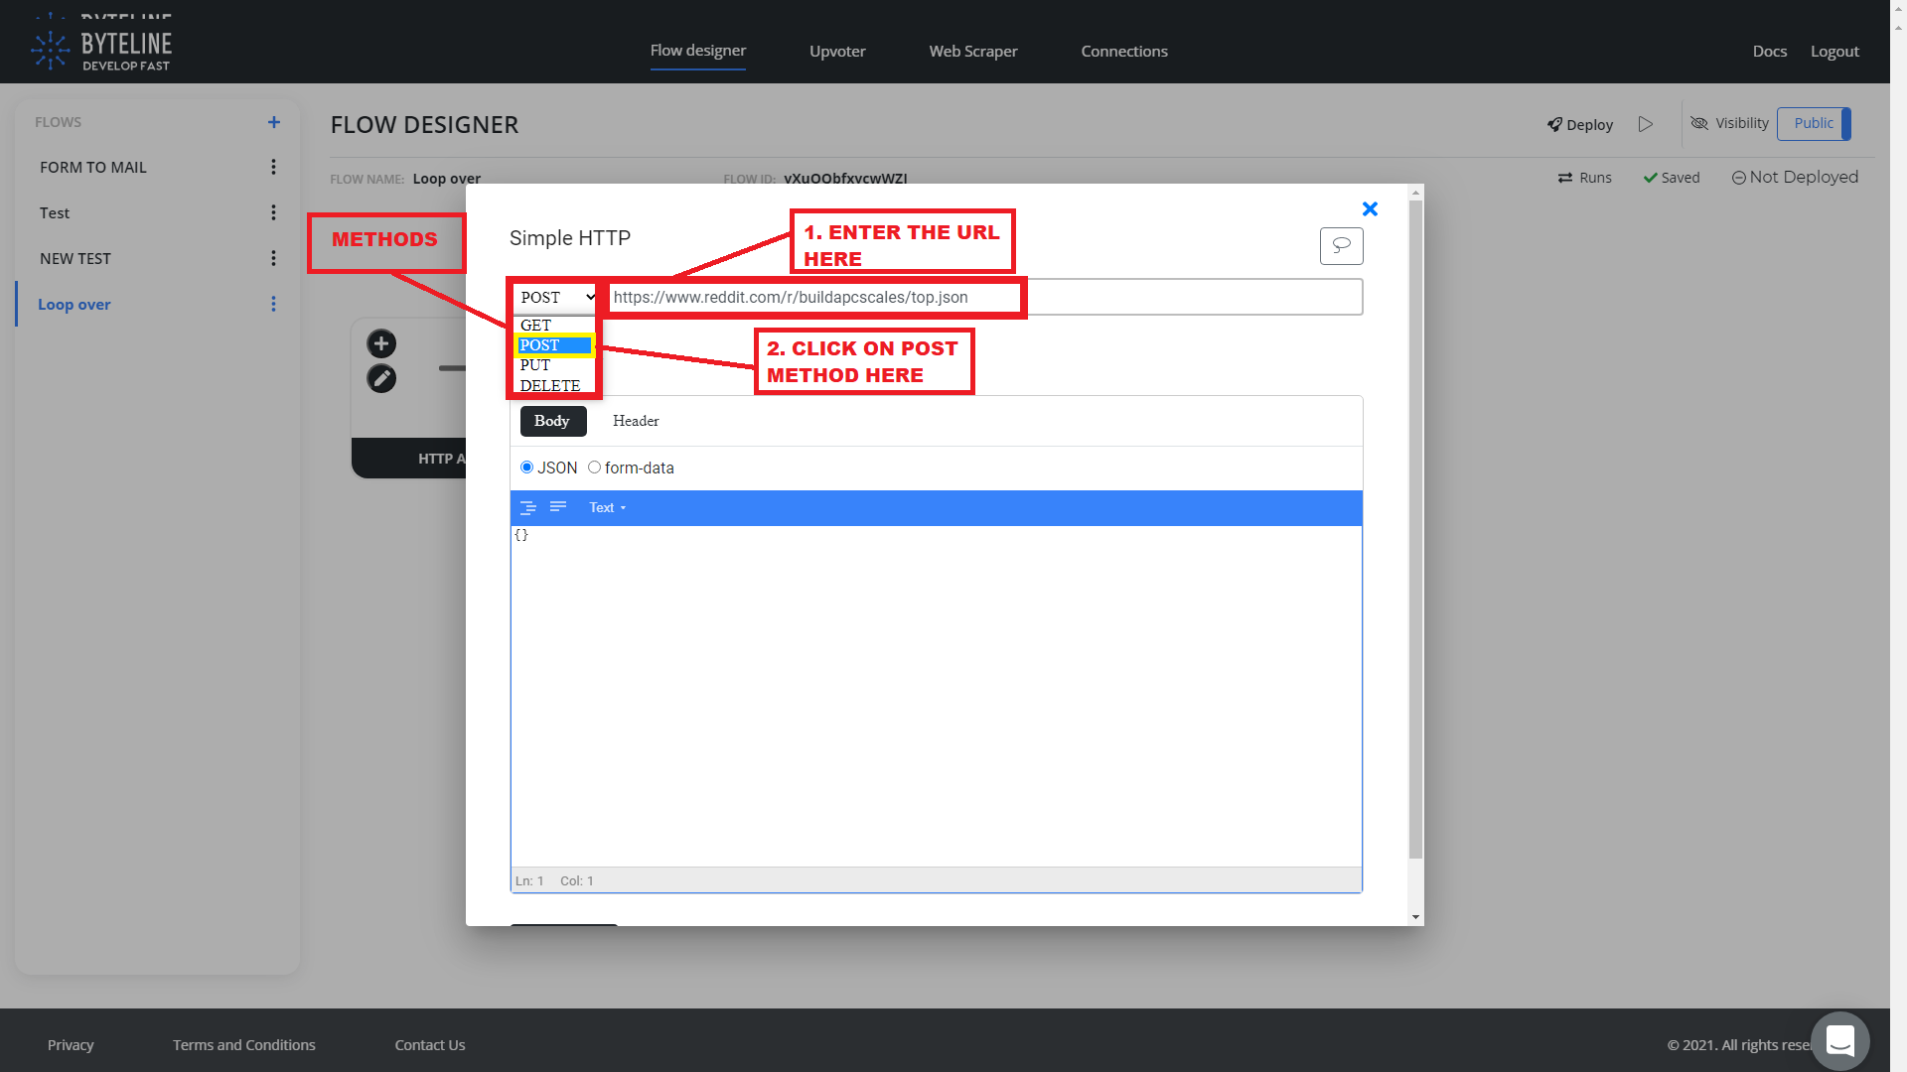Click the Deploy rocket button

coord(1579,124)
